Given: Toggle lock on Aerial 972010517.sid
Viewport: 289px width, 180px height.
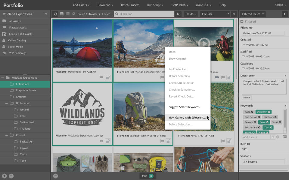Looking at the screenshot, I should click(229, 141).
